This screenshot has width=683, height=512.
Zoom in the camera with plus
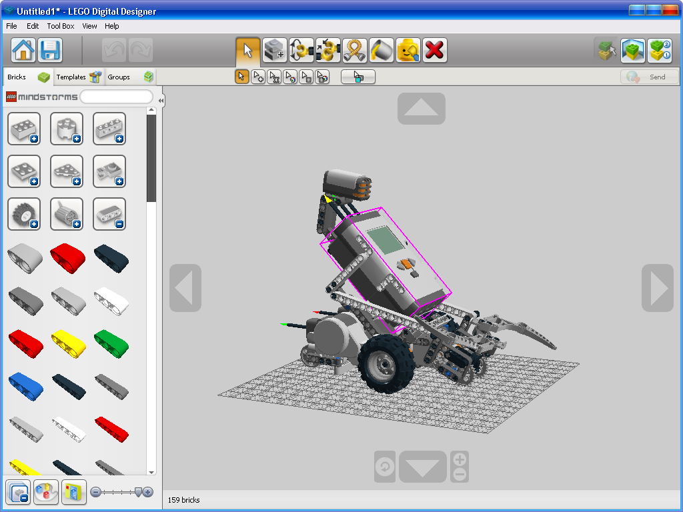pos(460,459)
